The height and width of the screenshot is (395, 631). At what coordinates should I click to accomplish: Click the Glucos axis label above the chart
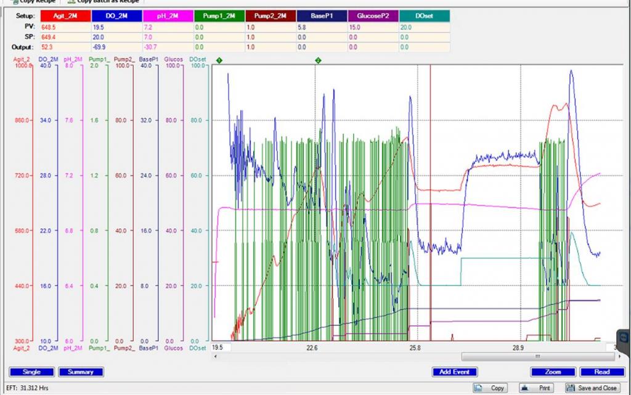pyautogui.click(x=173, y=59)
